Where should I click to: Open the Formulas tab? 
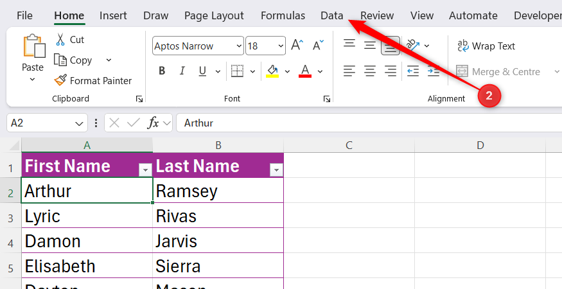283,15
